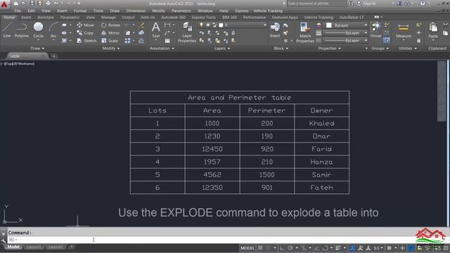Open Layer Properties manager
This screenshot has width=450, height=253.
(187, 32)
